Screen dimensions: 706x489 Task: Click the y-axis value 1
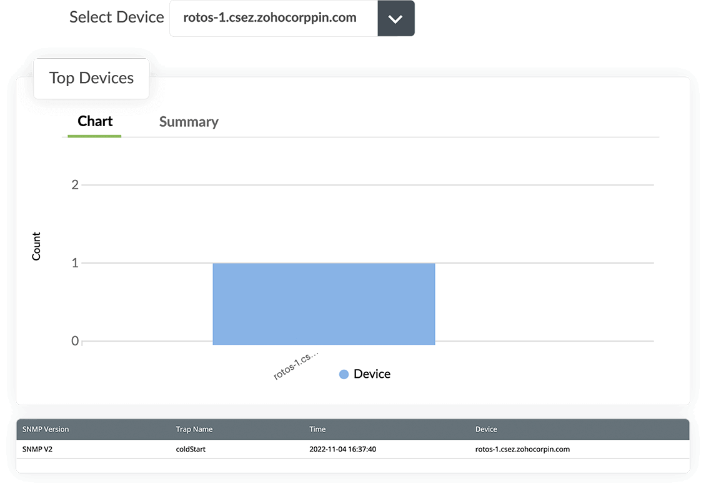[75, 263]
